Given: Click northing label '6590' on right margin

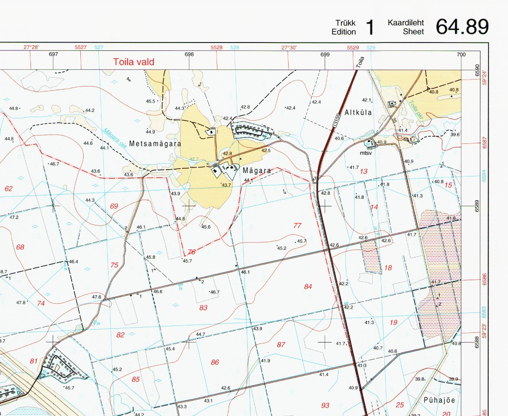Looking at the screenshot, I should click(x=477, y=69).
